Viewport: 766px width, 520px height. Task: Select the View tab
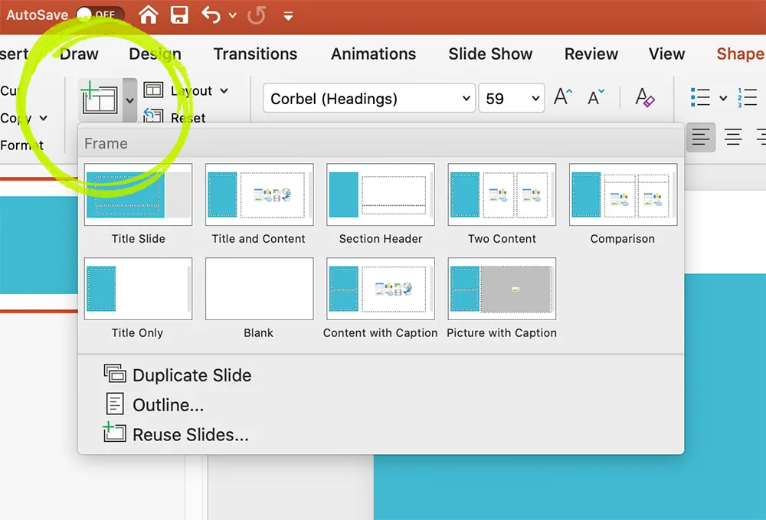[x=666, y=54]
